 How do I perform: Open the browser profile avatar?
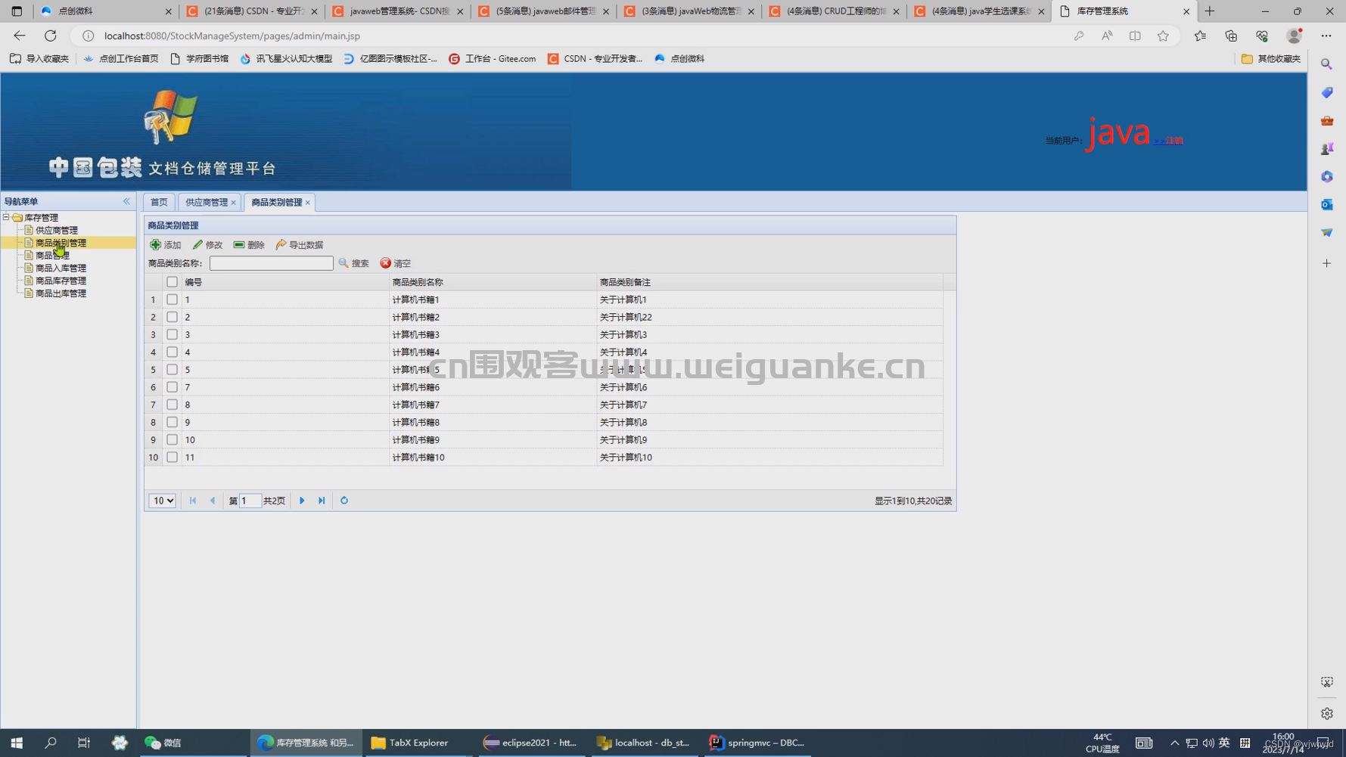pos(1295,36)
